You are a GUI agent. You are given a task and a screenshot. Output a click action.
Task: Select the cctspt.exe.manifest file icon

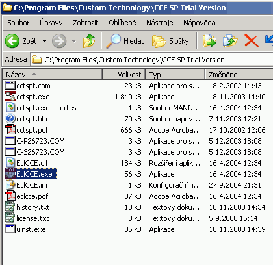[x=10, y=108]
